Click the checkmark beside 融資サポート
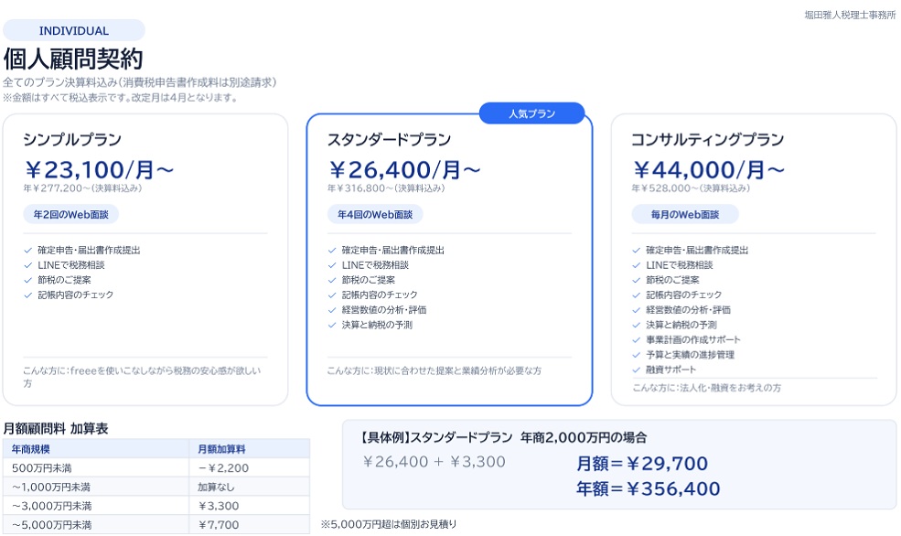Image resolution: width=901 pixels, height=536 pixels. point(636,370)
